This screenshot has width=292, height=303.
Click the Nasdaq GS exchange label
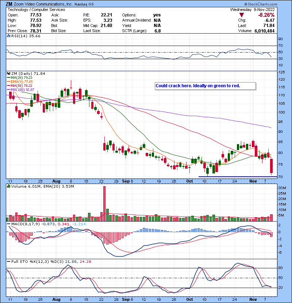click(84, 4)
